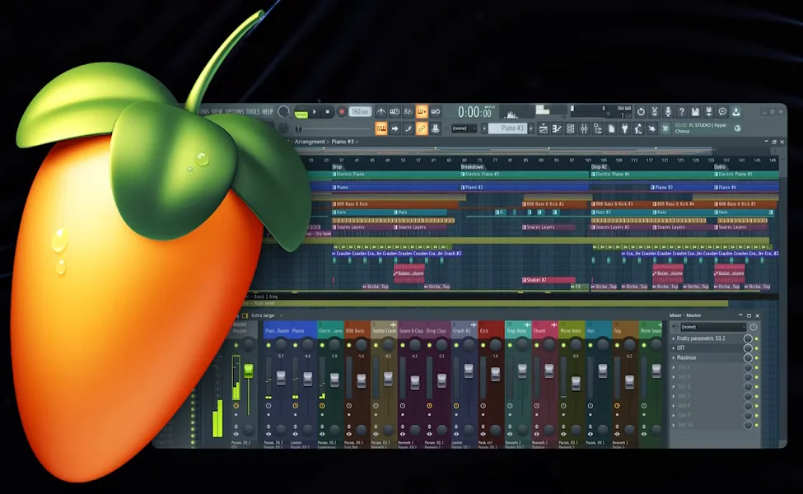Image resolution: width=803 pixels, height=494 pixels.
Task: Toggle the OTT effect enable light
Action: coord(756,348)
